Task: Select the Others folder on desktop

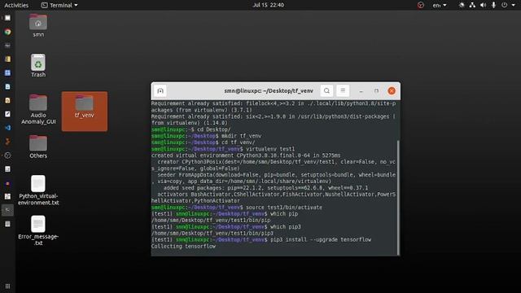Action: [38, 146]
